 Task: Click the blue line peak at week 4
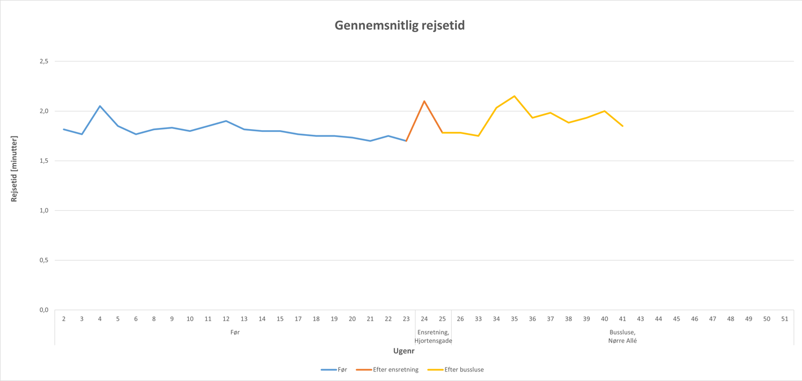[100, 106]
